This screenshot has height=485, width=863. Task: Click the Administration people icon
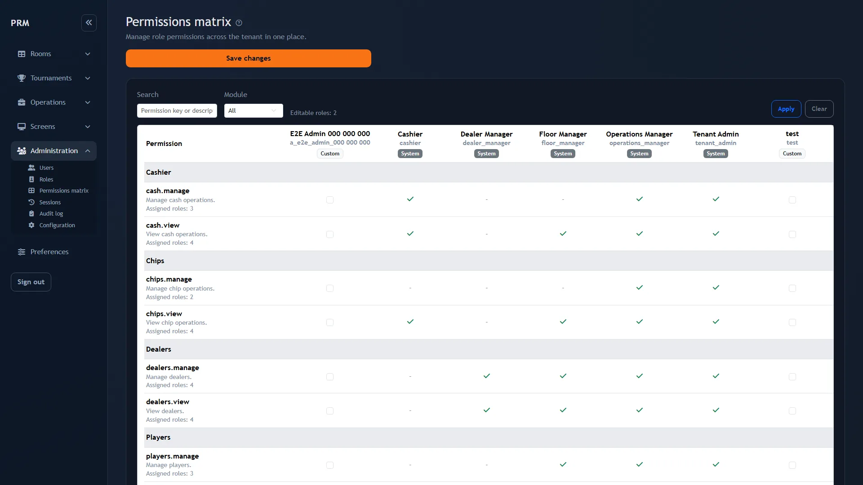pos(22,151)
